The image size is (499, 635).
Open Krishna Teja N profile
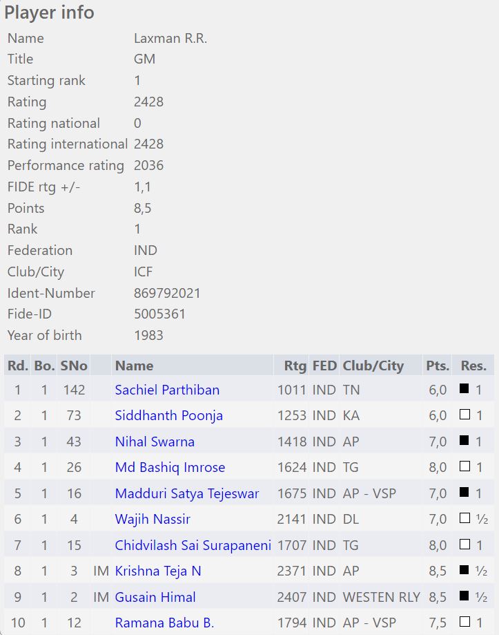pos(158,571)
